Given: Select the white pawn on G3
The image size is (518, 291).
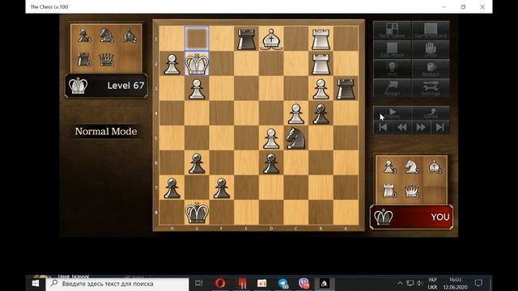Looking at the screenshot, I should click(x=197, y=88).
